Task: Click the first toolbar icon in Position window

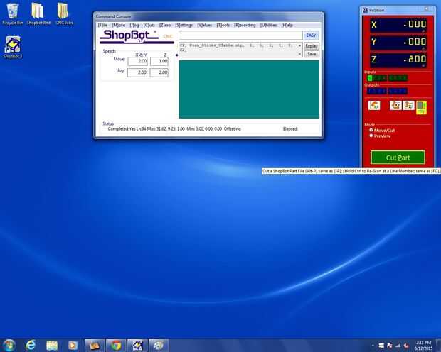Action: 374,105
